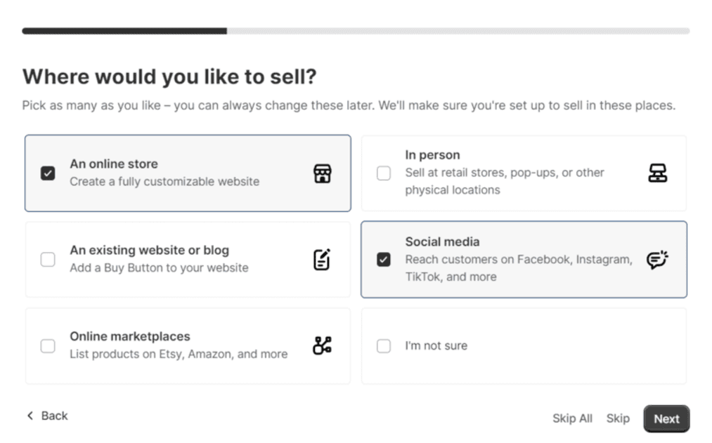Click the online store storefront icon

pos(322,173)
